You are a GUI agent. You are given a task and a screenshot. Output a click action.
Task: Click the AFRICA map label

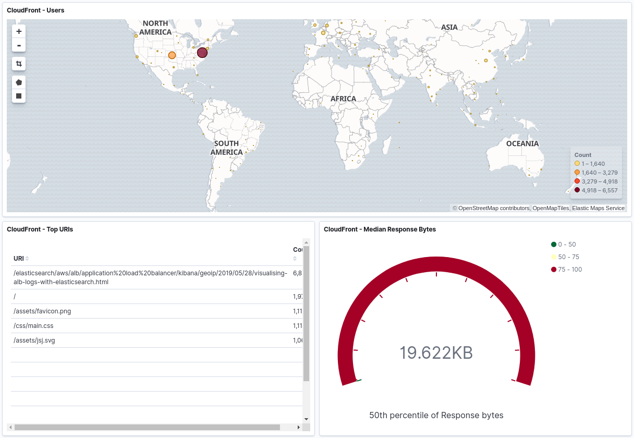click(x=343, y=99)
